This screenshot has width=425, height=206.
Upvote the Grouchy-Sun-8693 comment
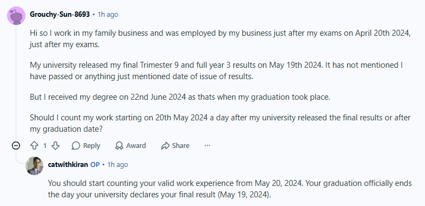pos(34,146)
